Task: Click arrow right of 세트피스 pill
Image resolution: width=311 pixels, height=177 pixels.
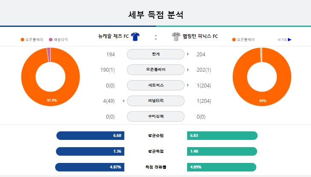Action: coord(188,85)
